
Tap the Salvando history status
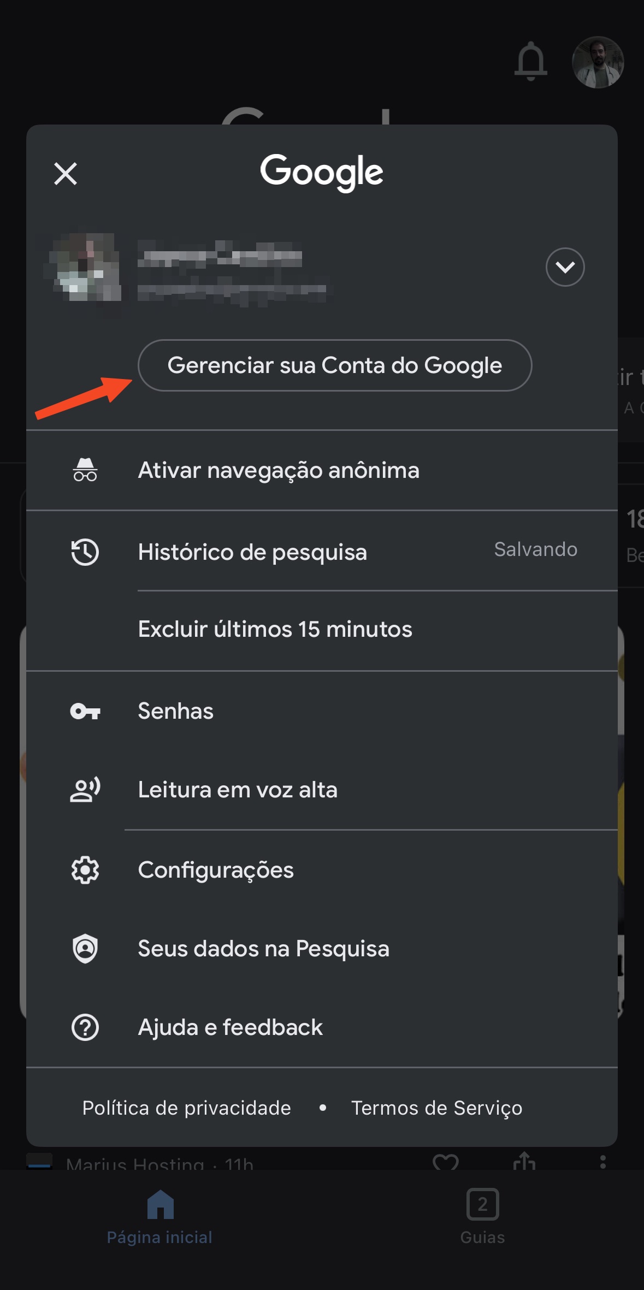(535, 549)
